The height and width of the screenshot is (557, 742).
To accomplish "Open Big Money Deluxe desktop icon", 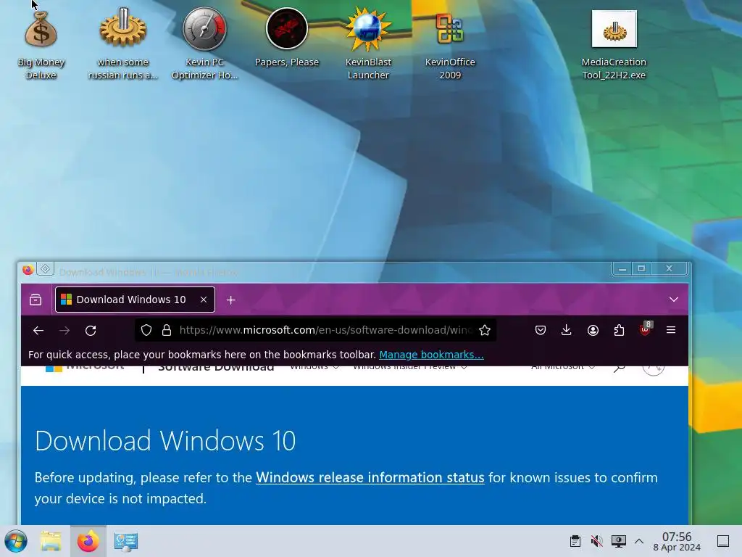I will (x=41, y=45).
